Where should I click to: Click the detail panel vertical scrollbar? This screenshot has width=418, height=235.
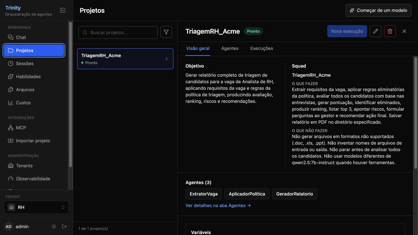(415, 113)
